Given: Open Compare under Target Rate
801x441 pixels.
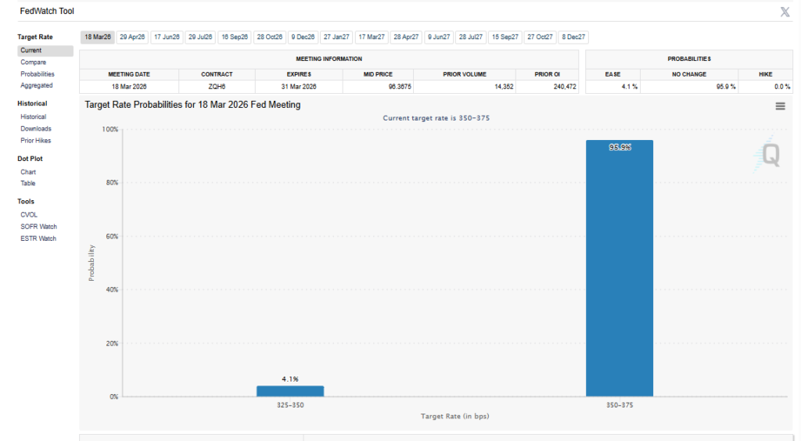Looking at the screenshot, I should 33,63.
